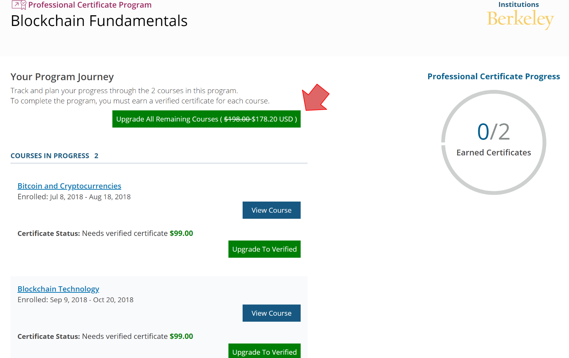View Course for Bitcoin and Cryptocurrencies
Screen dimensions: 569x358
pos(271,210)
